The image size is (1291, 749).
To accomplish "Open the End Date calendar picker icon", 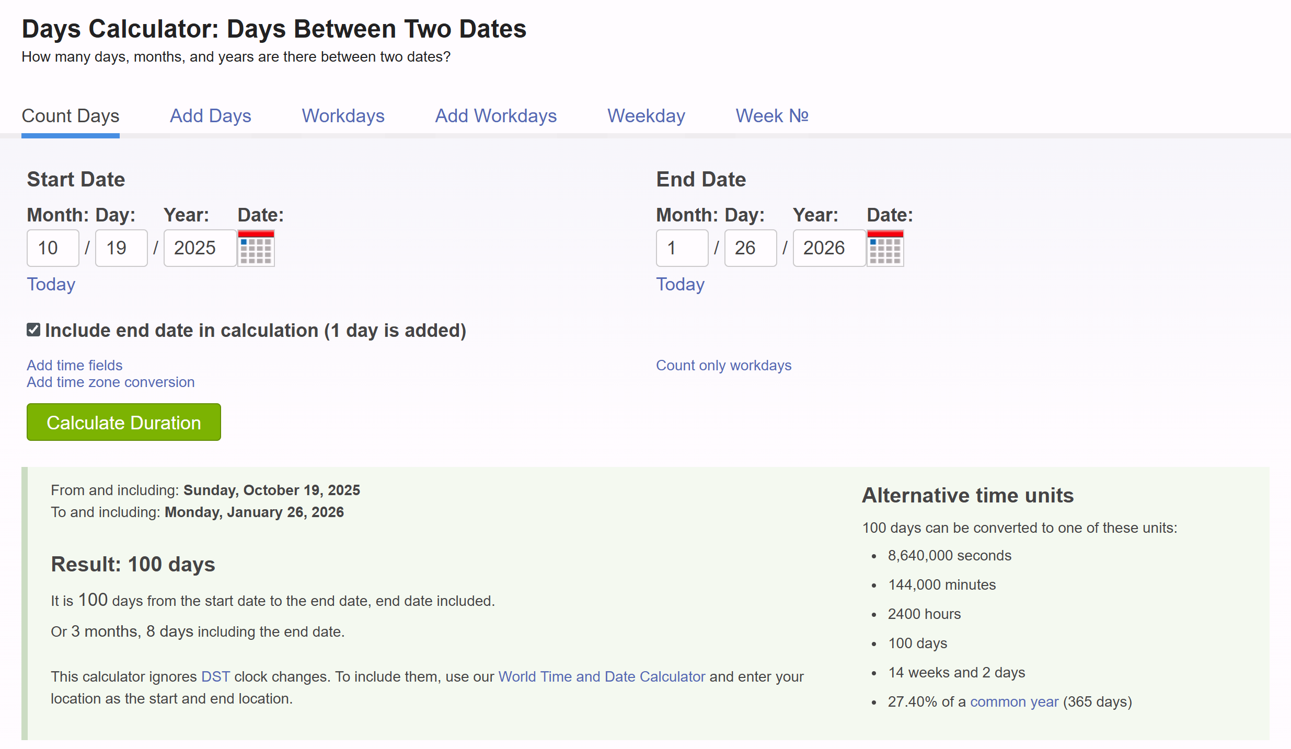I will (x=885, y=248).
